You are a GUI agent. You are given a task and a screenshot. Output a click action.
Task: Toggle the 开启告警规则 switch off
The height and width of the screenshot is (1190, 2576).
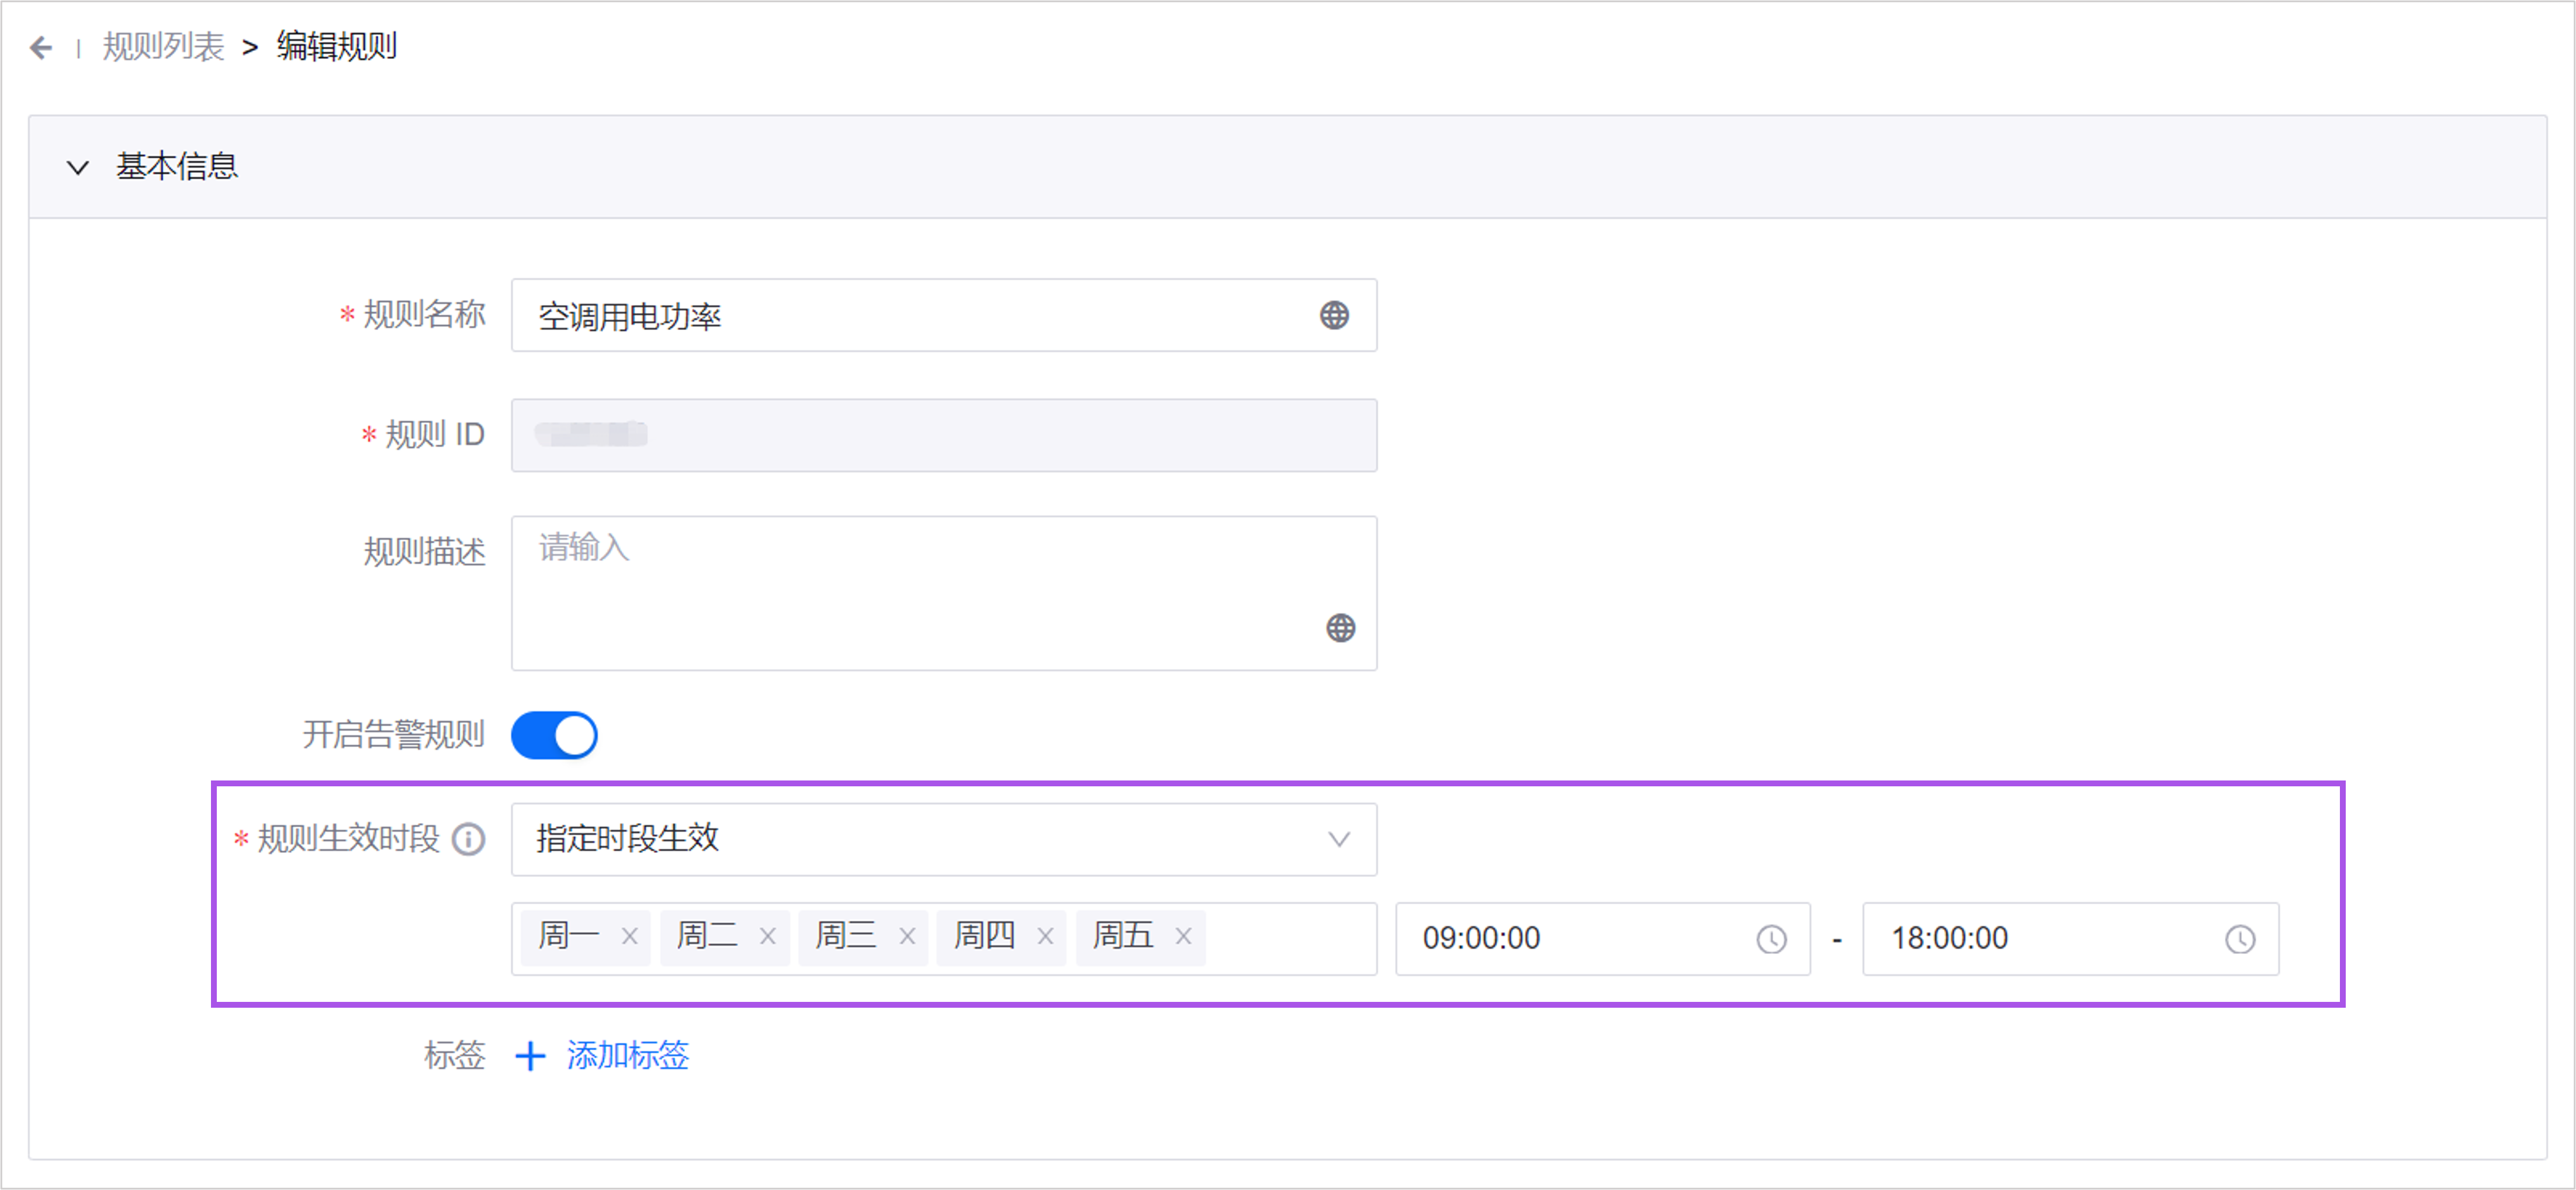(554, 736)
